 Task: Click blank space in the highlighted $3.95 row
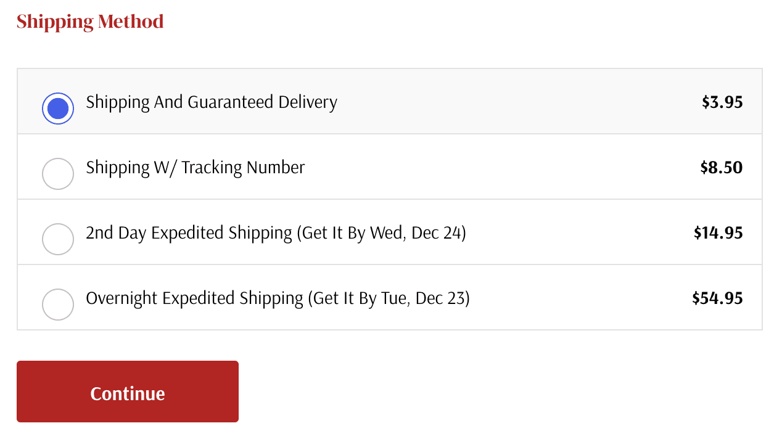click(x=518, y=102)
